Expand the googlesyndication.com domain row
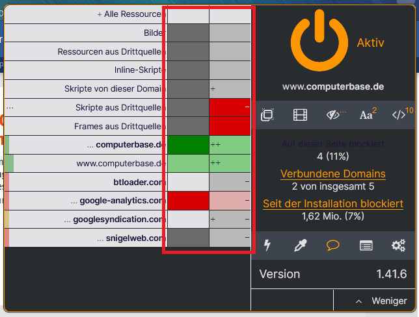Image resolution: width=419 pixels, height=317 pixels. pos(68,220)
